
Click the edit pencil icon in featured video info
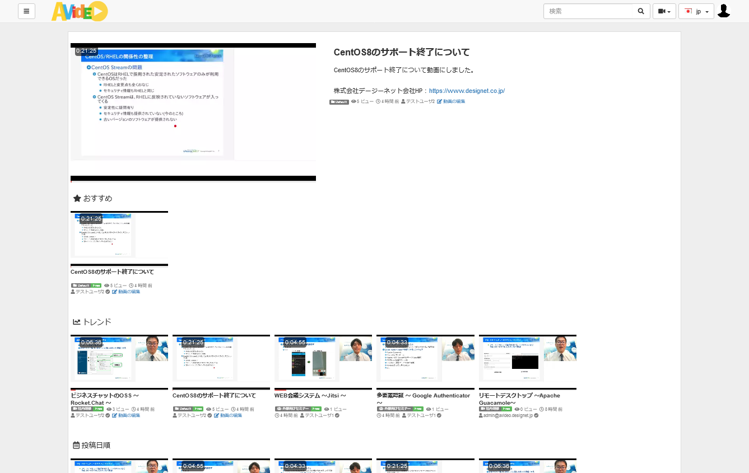tap(439, 101)
